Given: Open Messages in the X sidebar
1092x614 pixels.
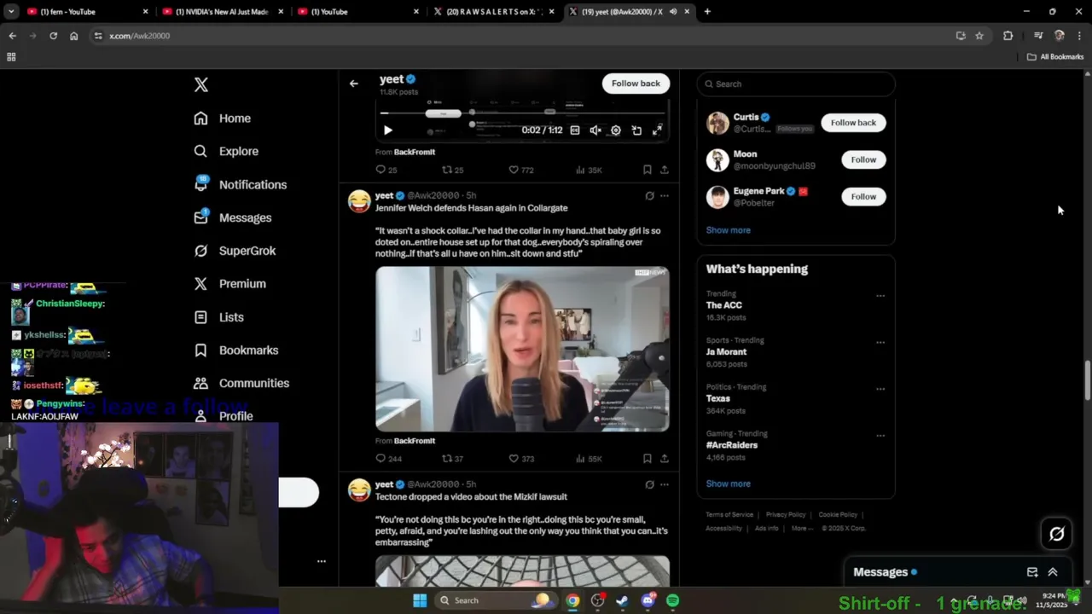Looking at the screenshot, I should [x=233, y=217].
